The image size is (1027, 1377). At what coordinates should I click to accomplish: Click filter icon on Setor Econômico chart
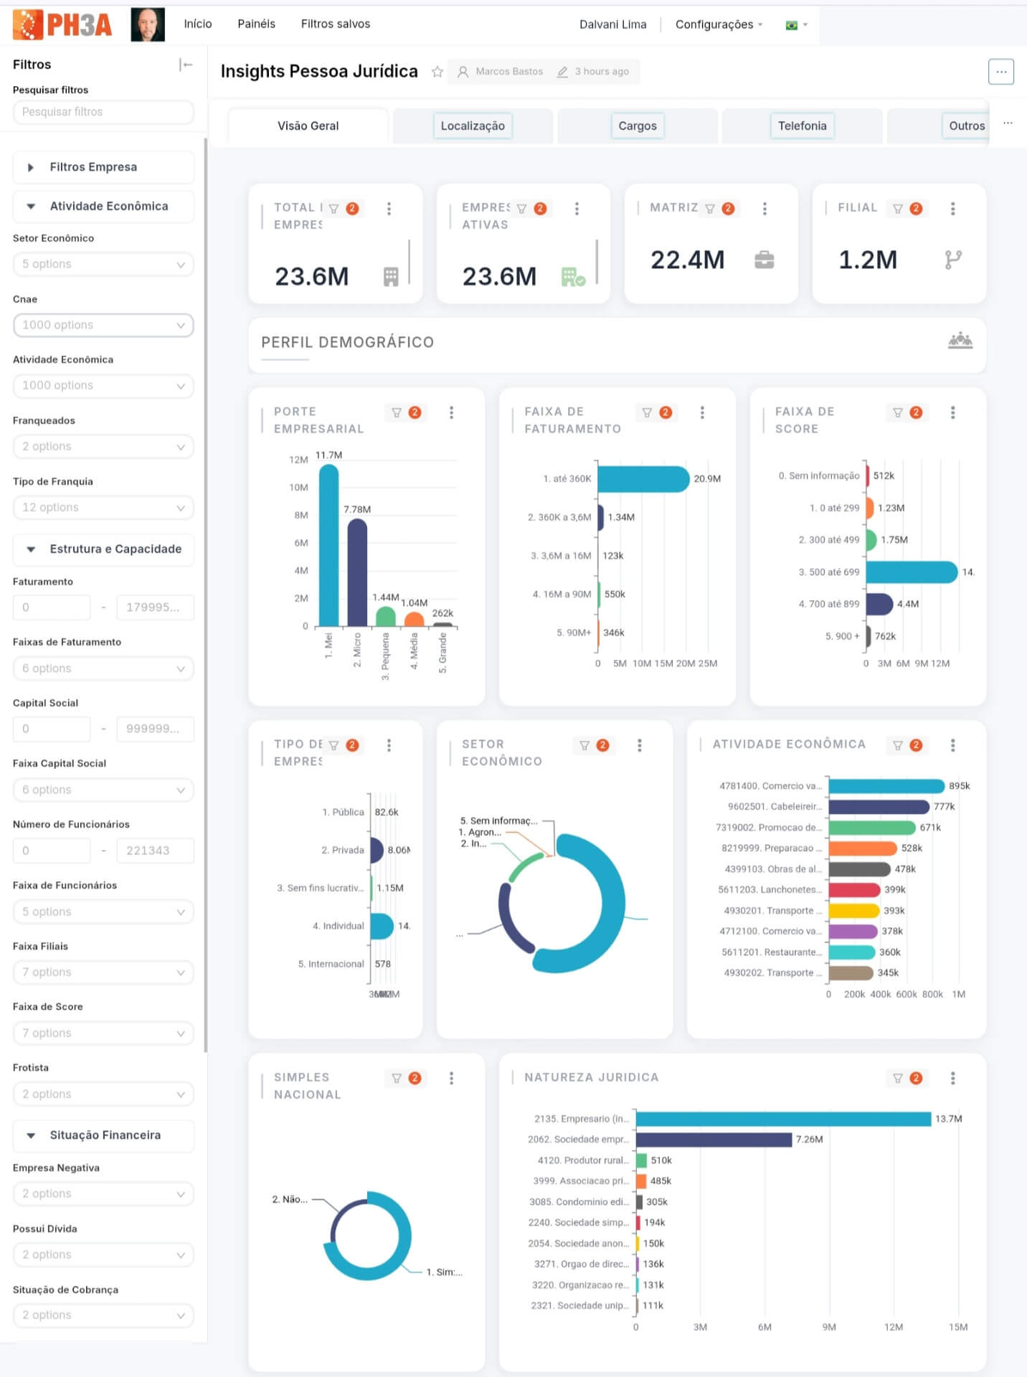click(x=585, y=745)
